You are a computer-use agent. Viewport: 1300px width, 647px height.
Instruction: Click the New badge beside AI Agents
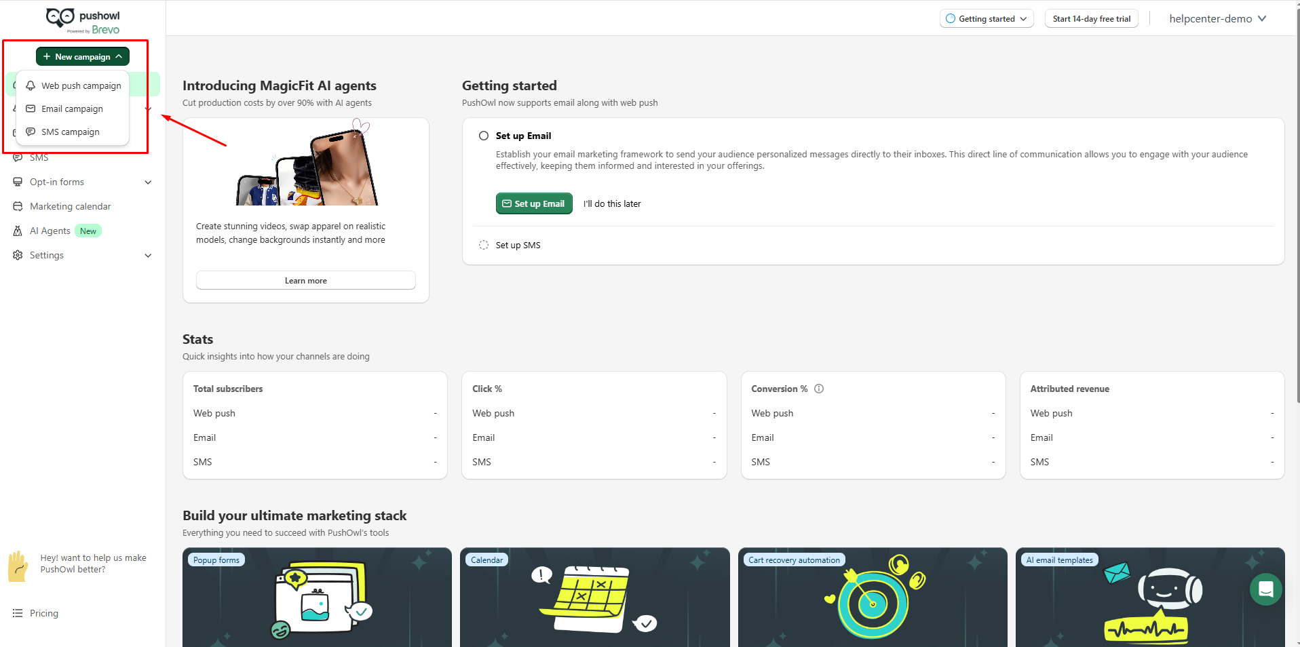pyautogui.click(x=88, y=231)
